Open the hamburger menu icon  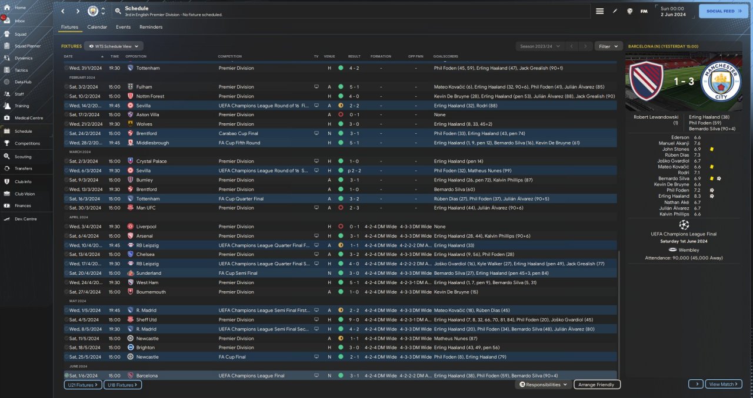click(x=599, y=11)
